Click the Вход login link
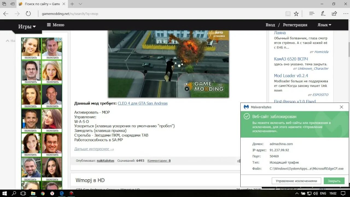This screenshot has height=197, width=350. [270, 25]
